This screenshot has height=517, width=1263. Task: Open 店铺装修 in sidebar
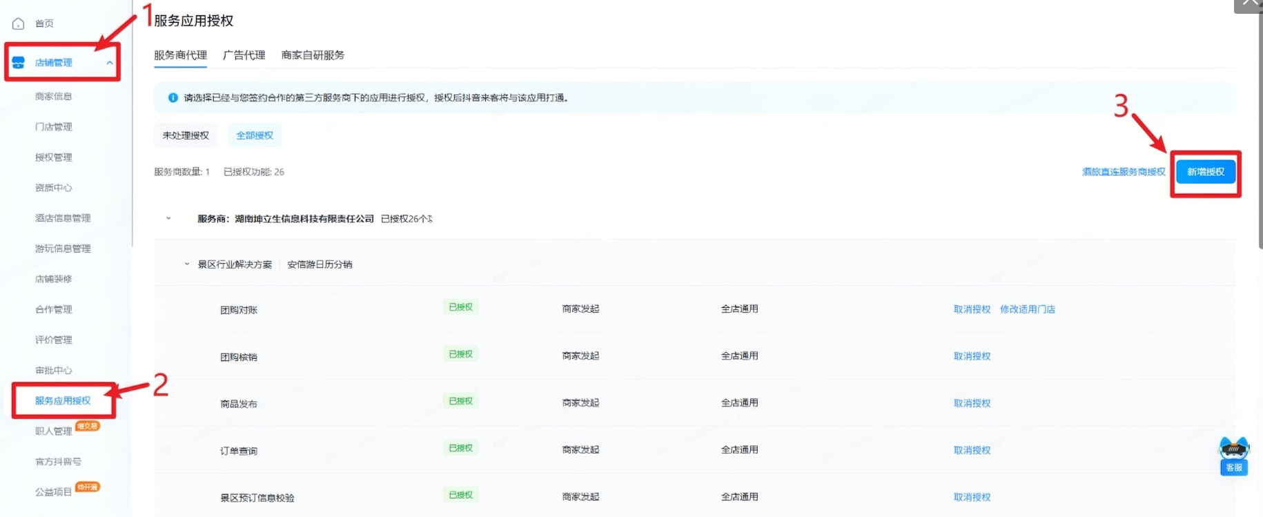[x=54, y=279]
